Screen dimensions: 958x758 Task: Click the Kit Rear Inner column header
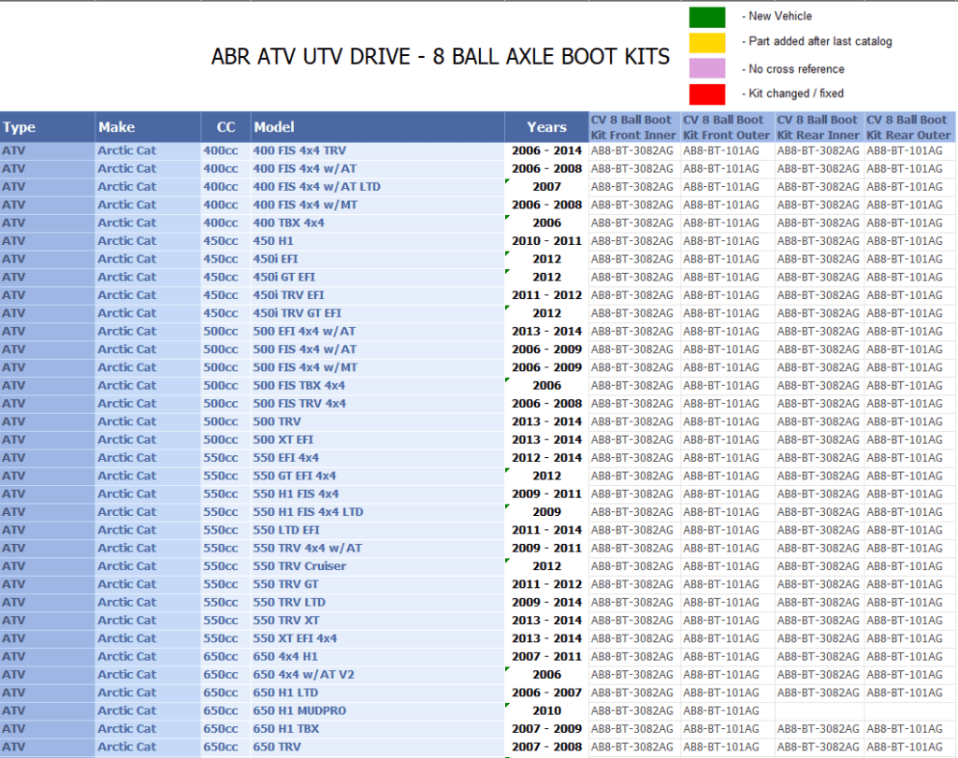point(818,127)
